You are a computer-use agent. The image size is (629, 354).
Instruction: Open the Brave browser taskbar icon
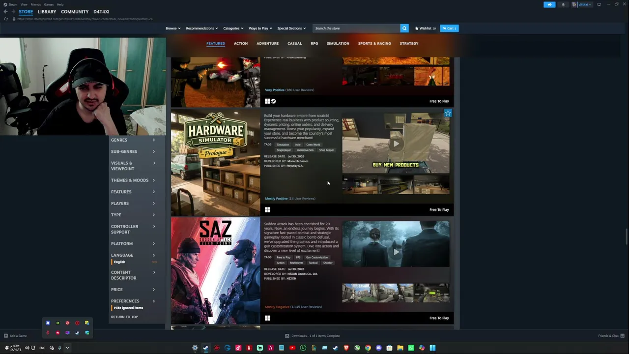346,348
